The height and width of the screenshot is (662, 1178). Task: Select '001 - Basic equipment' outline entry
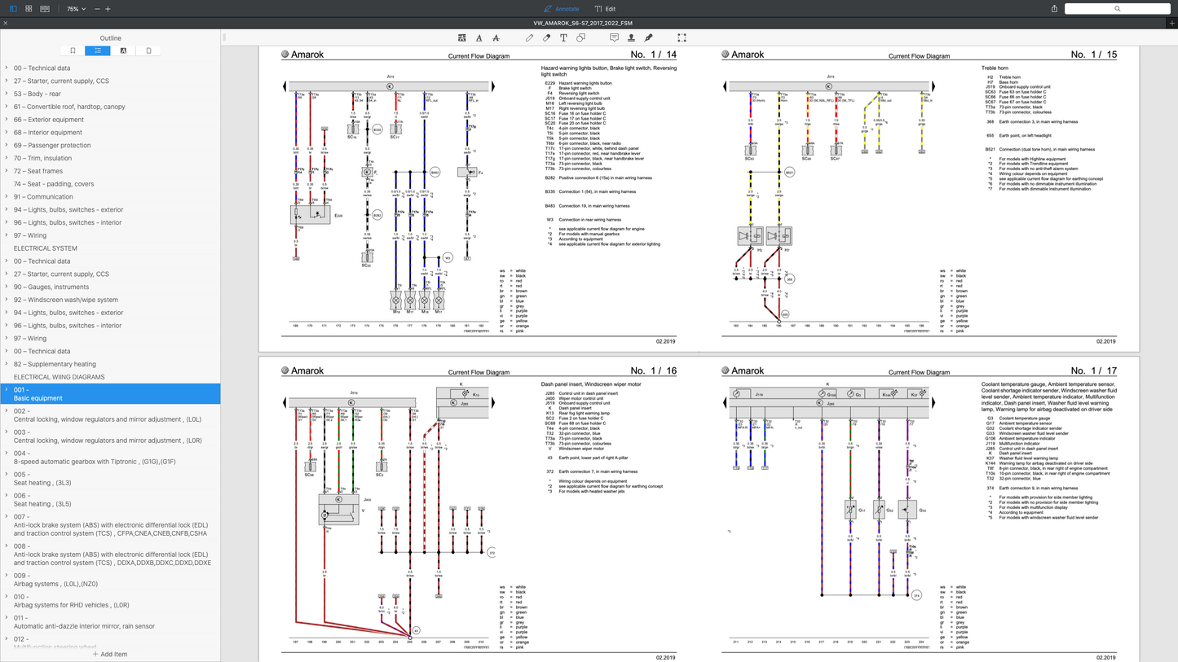click(110, 394)
